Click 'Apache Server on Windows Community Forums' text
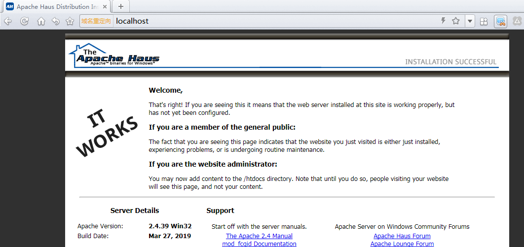The height and width of the screenshot is (247, 524). pos(402,227)
